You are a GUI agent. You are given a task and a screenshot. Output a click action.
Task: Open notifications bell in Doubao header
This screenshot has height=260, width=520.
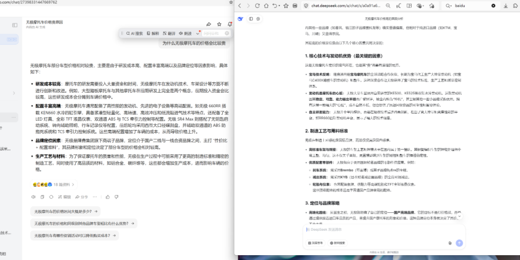pyautogui.click(x=230, y=24)
